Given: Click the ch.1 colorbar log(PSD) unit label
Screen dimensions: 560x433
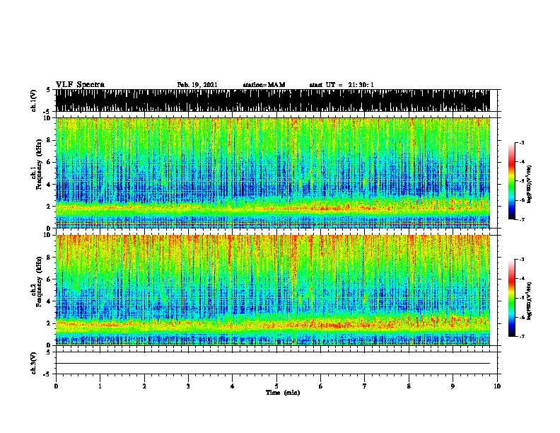Looking at the screenshot, I should tap(530, 184).
